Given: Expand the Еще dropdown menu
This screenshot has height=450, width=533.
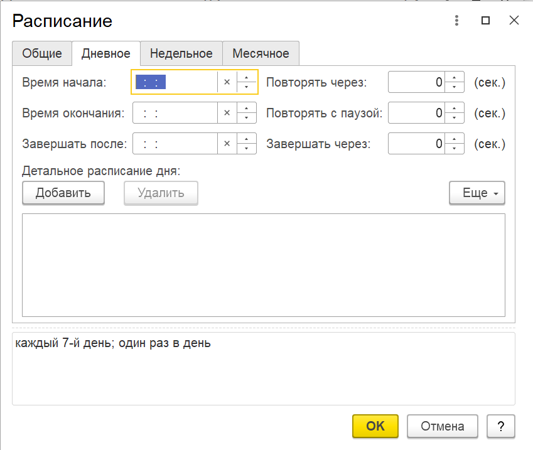Looking at the screenshot, I should click(x=477, y=193).
